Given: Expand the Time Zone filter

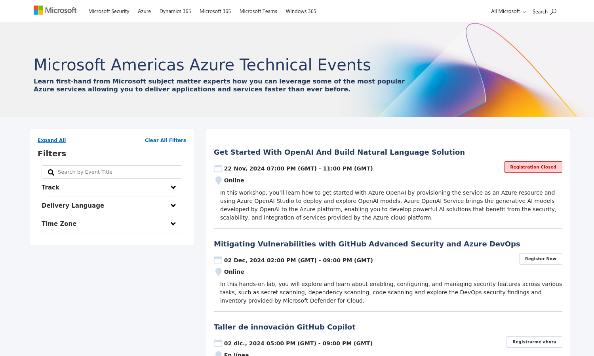Looking at the screenshot, I should click(x=173, y=224).
